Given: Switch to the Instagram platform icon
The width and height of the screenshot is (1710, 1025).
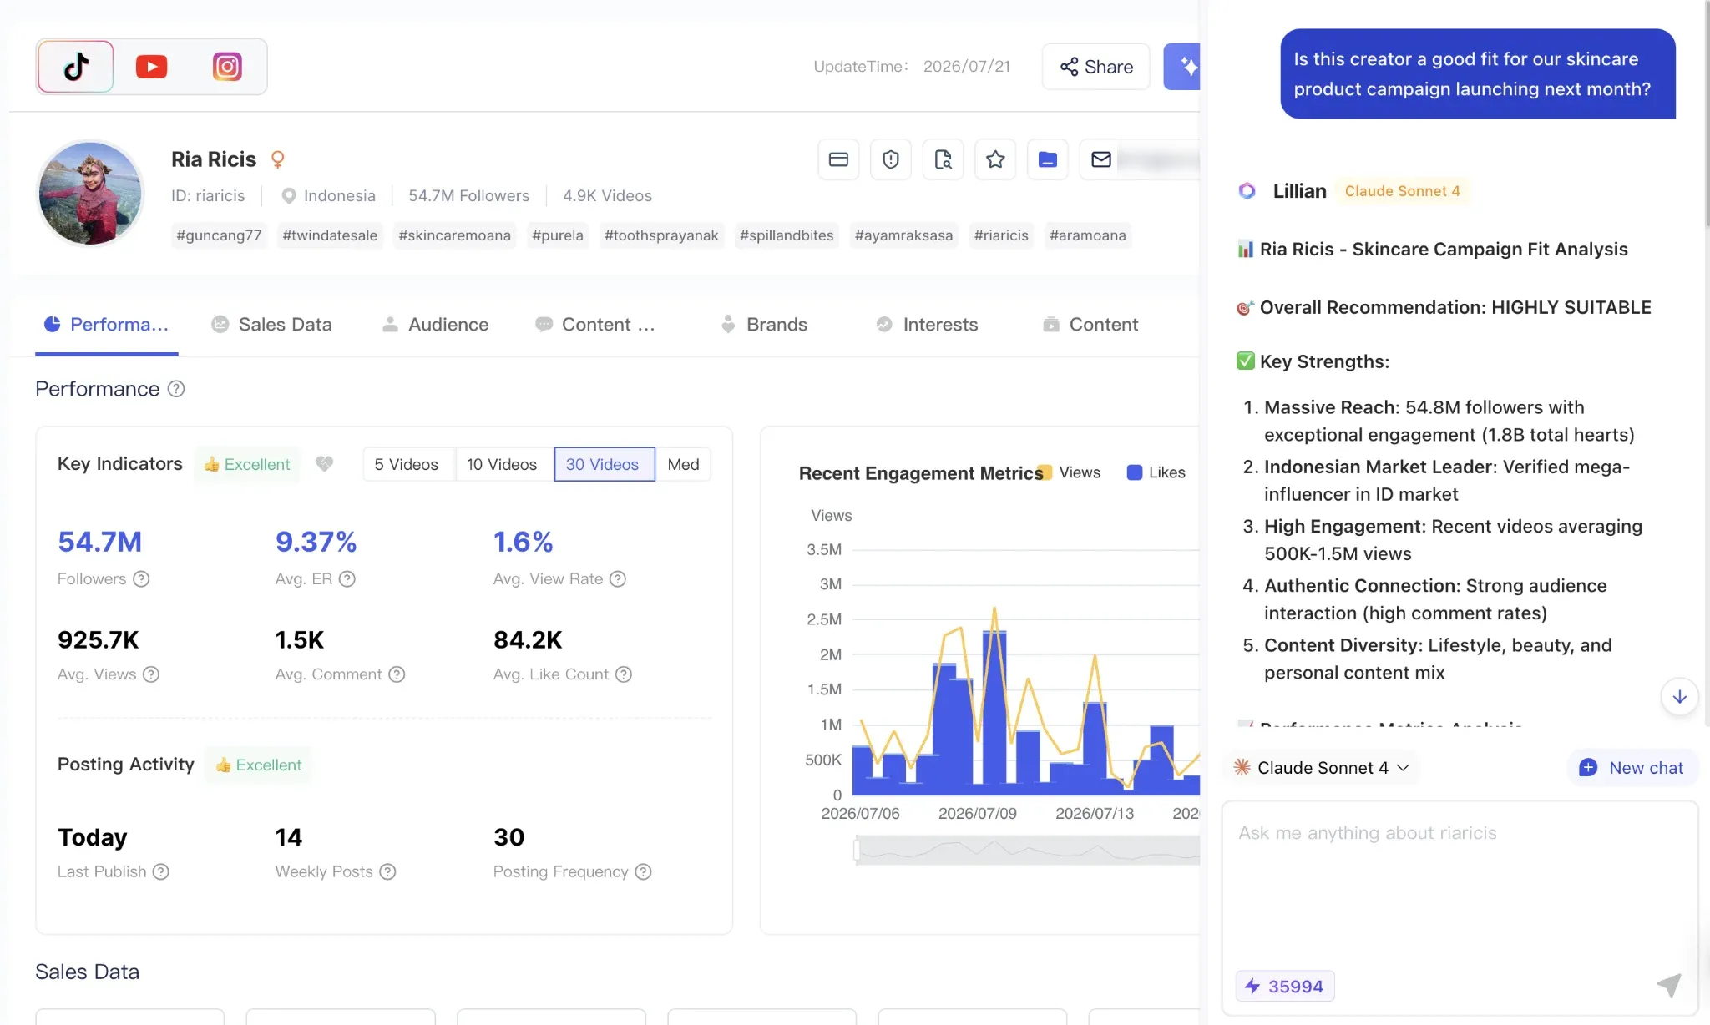Looking at the screenshot, I should [227, 67].
